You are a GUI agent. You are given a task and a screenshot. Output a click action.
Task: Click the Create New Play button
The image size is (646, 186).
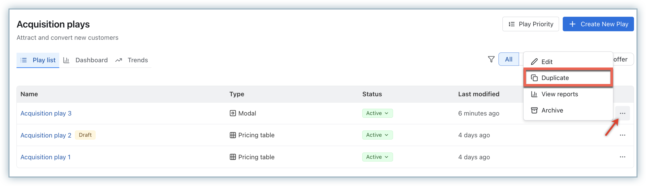(x=598, y=24)
